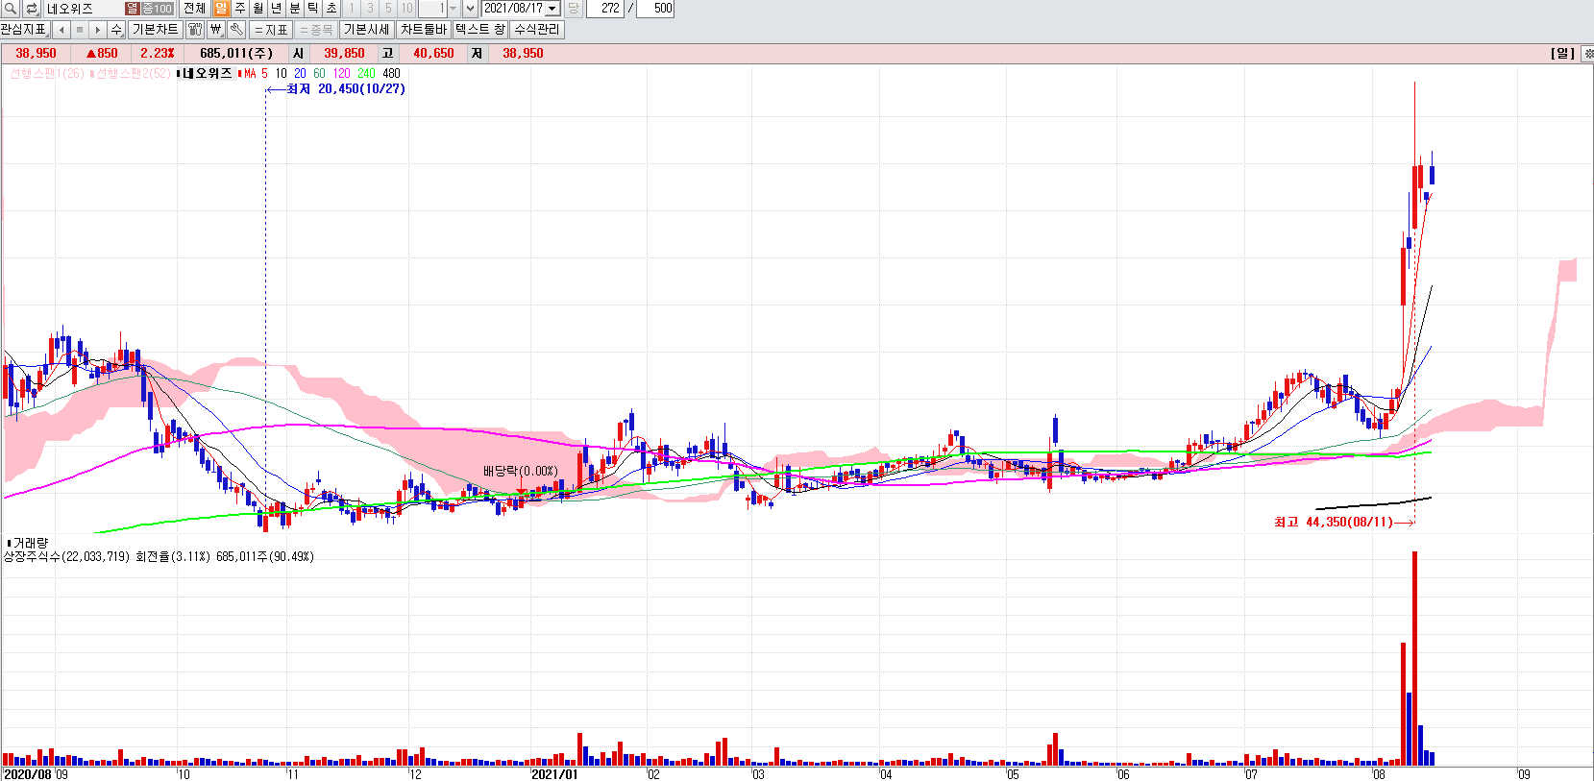Screen dimensions: 1594x781
Task: Click the 네오위즈 price series legend
Action: 208,74
